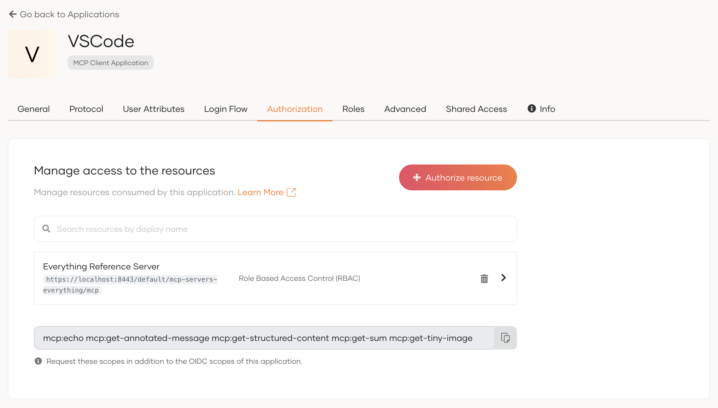718x408 pixels.
Task: Open the Shared Access tab
Action: pyautogui.click(x=476, y=109)
